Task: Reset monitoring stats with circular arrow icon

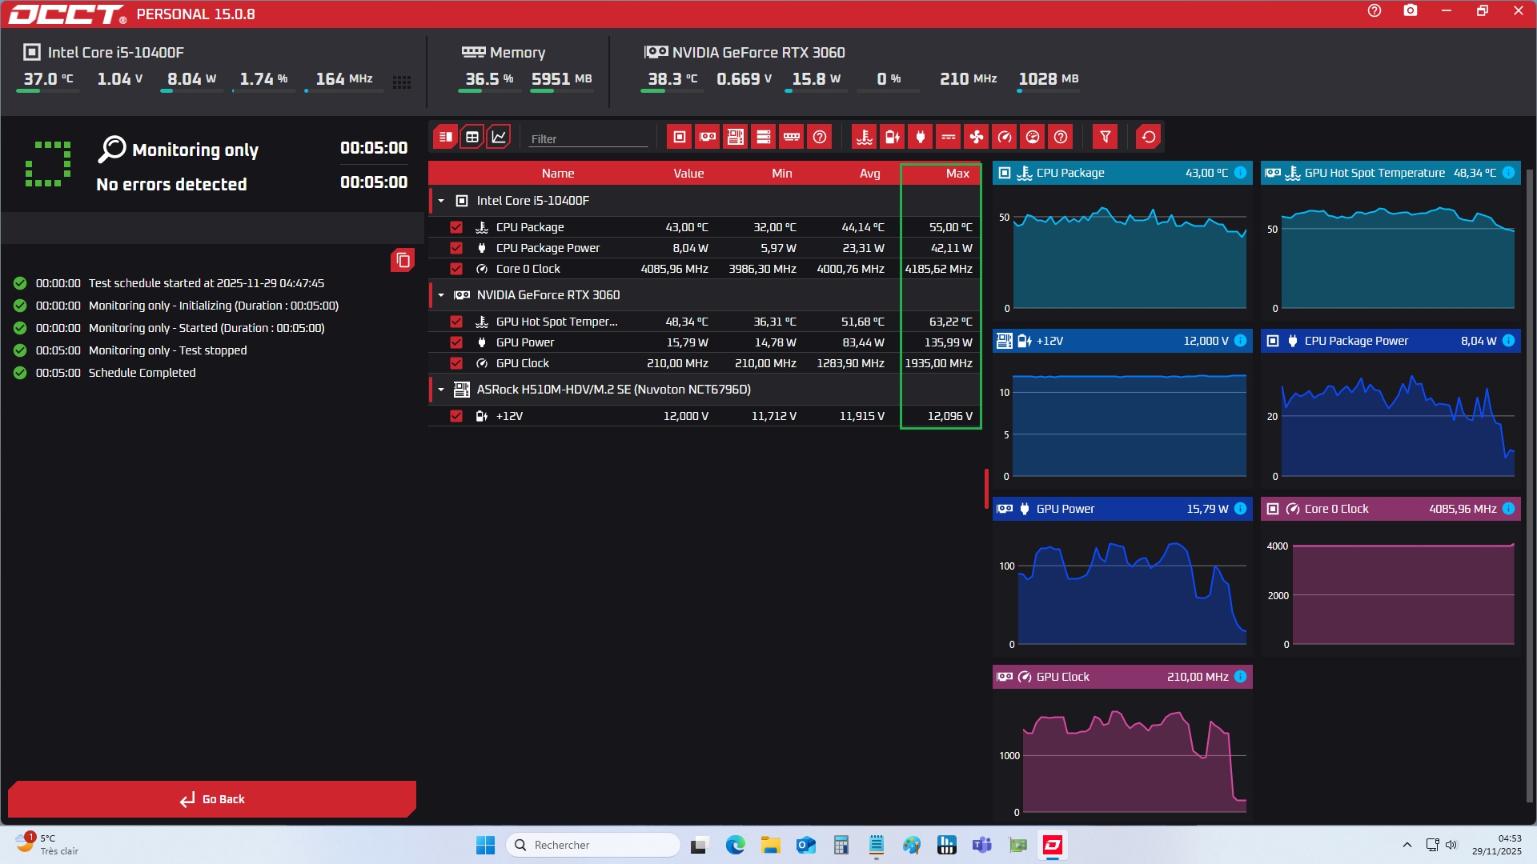Action: (1148, 137)
